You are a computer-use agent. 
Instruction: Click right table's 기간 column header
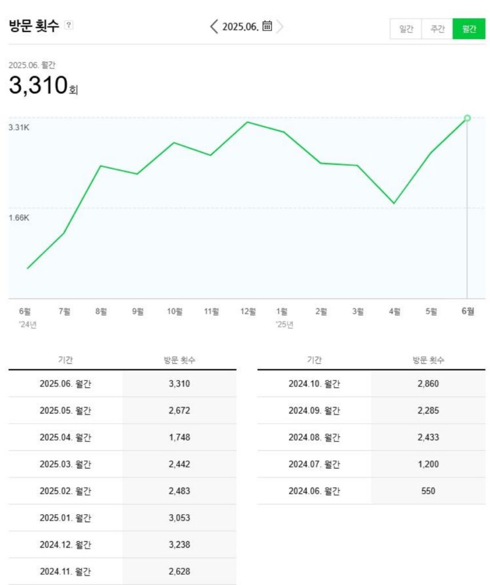point(314,360)
